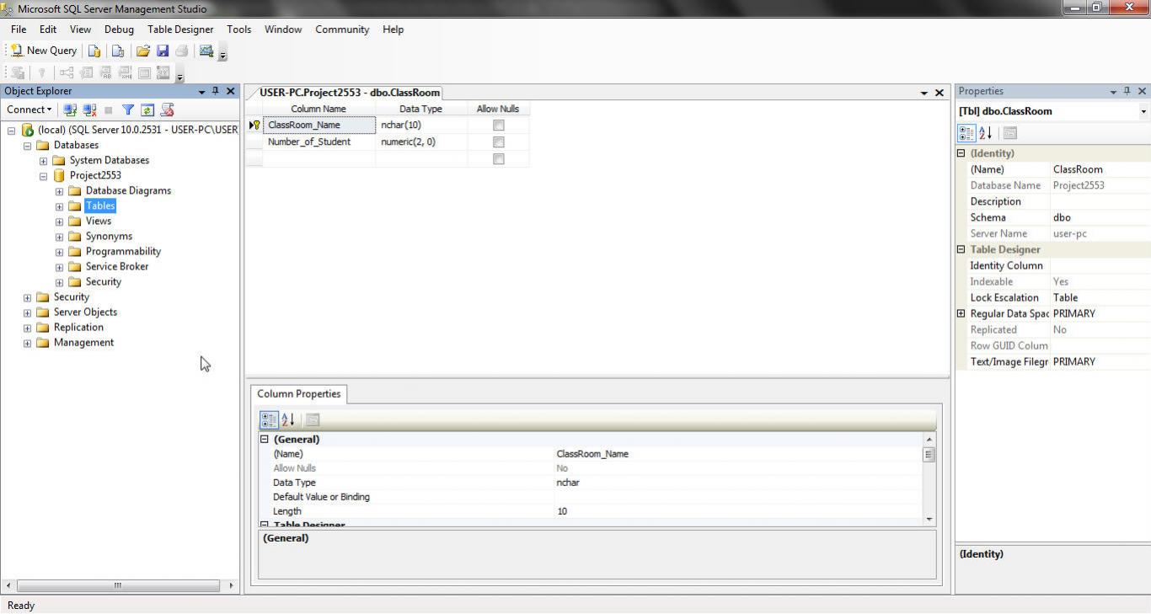Collapse the Project2553 database node
This screenshot has height=614, width=1151.
pyautogui.click(x=43, y=175)
